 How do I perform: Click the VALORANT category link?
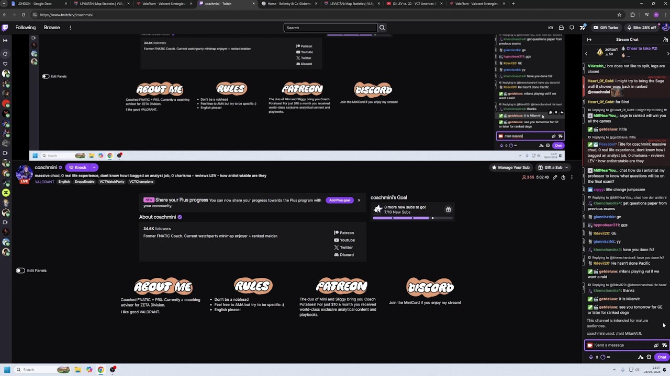44,182
